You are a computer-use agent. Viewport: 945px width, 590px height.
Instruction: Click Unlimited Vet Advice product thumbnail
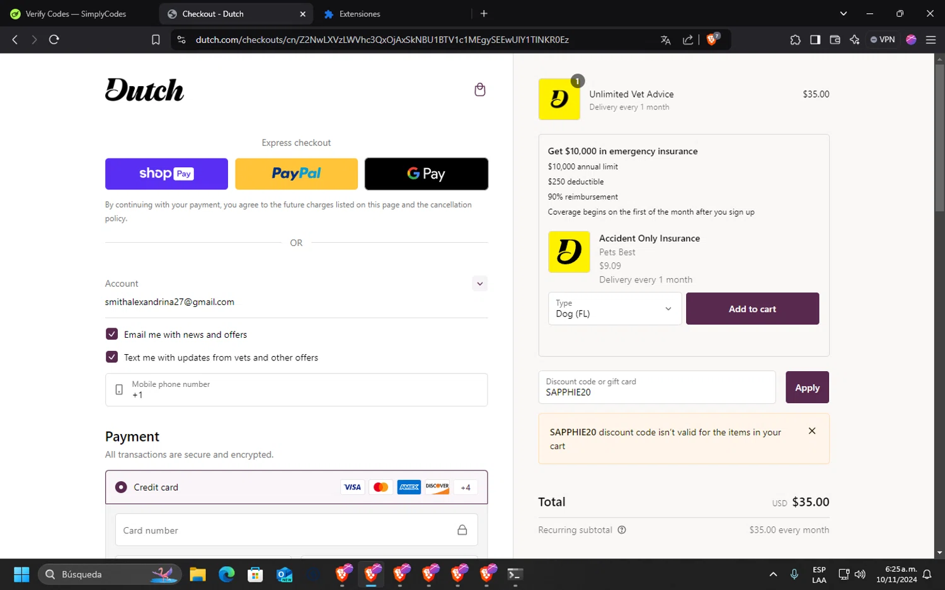(x=559, y=99)
